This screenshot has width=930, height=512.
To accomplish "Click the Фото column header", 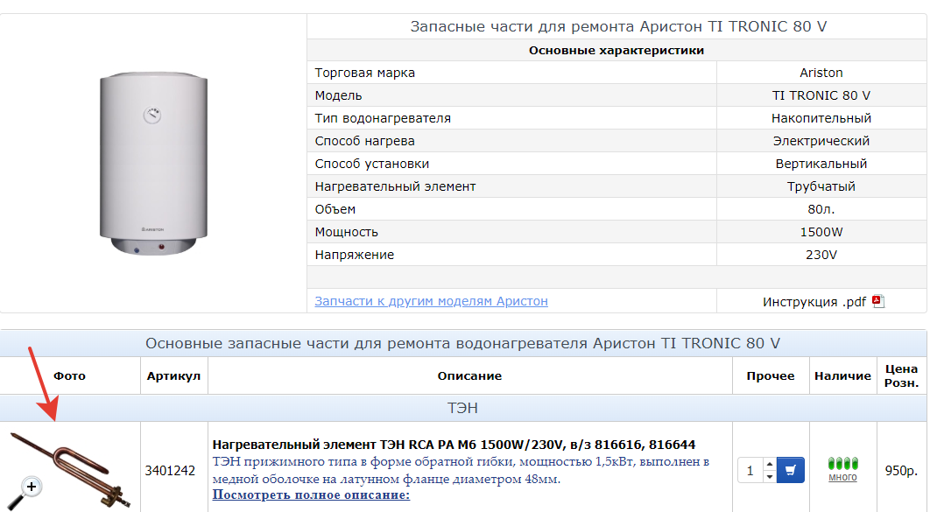I will click(69, 375).
